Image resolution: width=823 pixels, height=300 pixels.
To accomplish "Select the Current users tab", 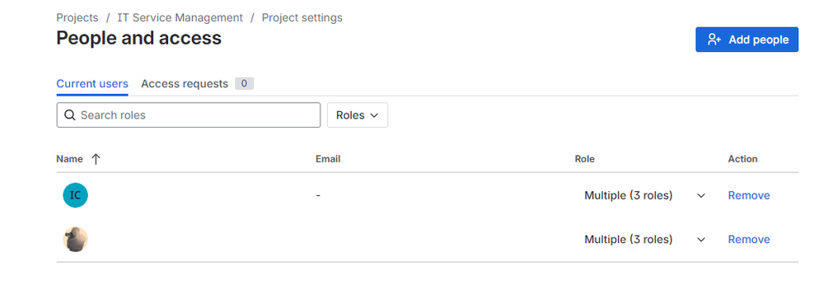I will tap(92, 83).
